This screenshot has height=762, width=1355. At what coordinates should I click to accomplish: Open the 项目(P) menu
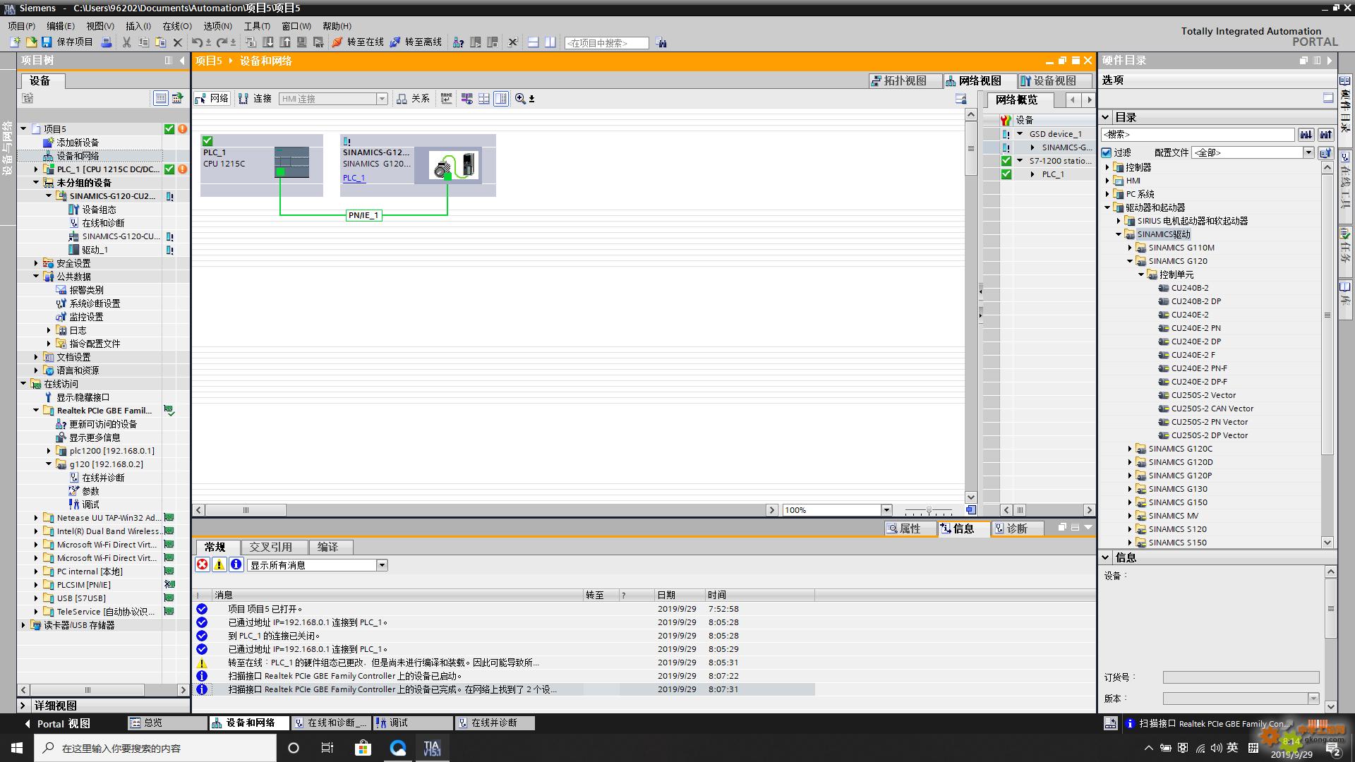(21, 26)
